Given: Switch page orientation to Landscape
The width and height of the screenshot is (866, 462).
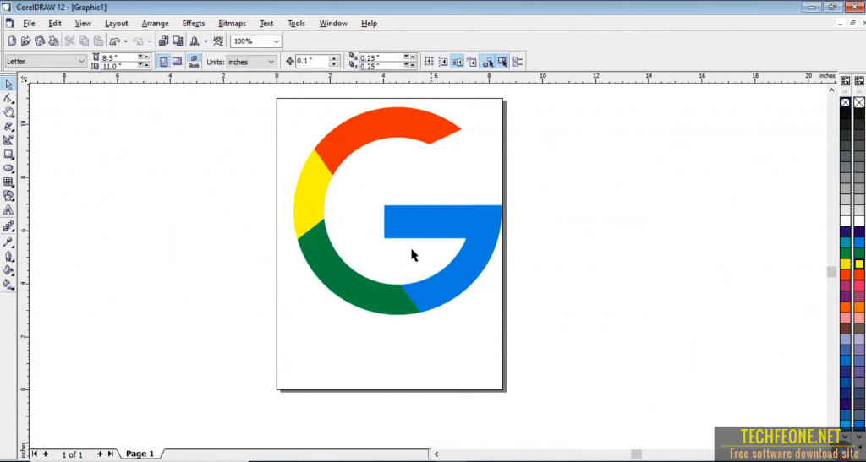Looking at the screenshot, I should pos(178,62).
